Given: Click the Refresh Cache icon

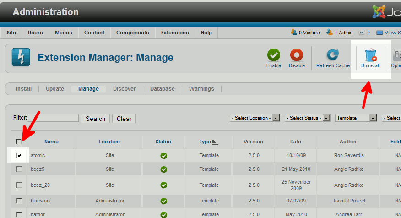Looking at the screenshot, I should (333, 56).
